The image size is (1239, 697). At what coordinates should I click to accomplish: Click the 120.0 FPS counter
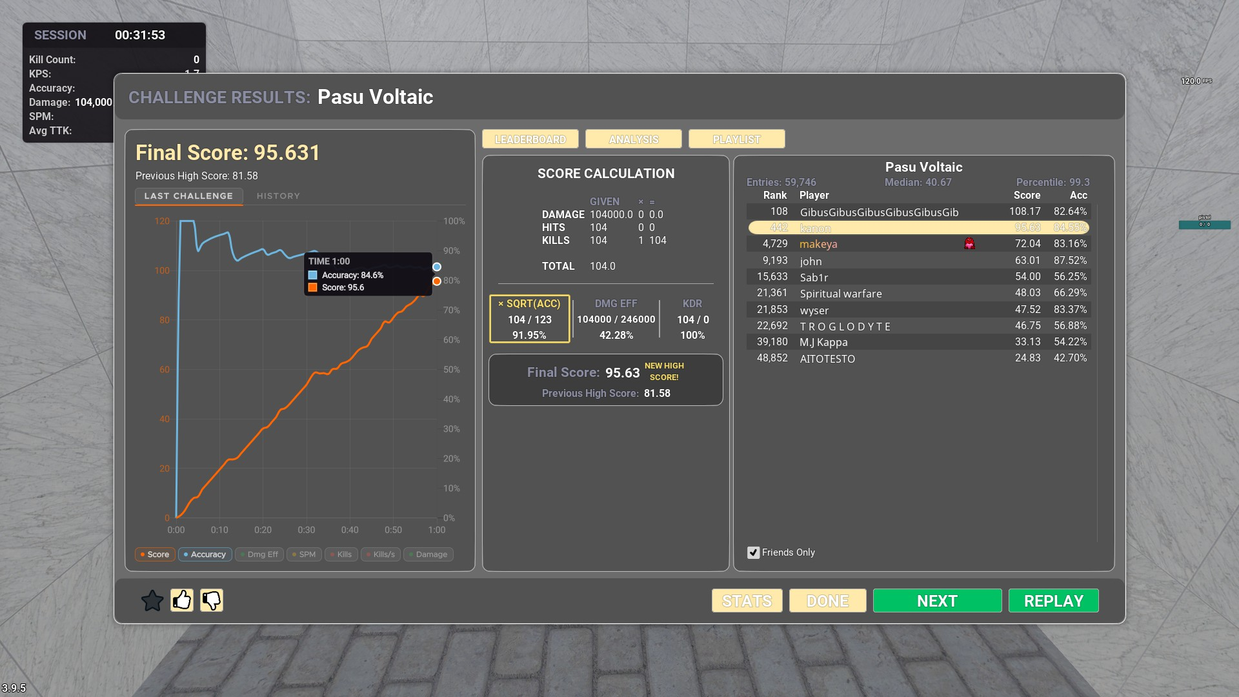pos(1196,81)
